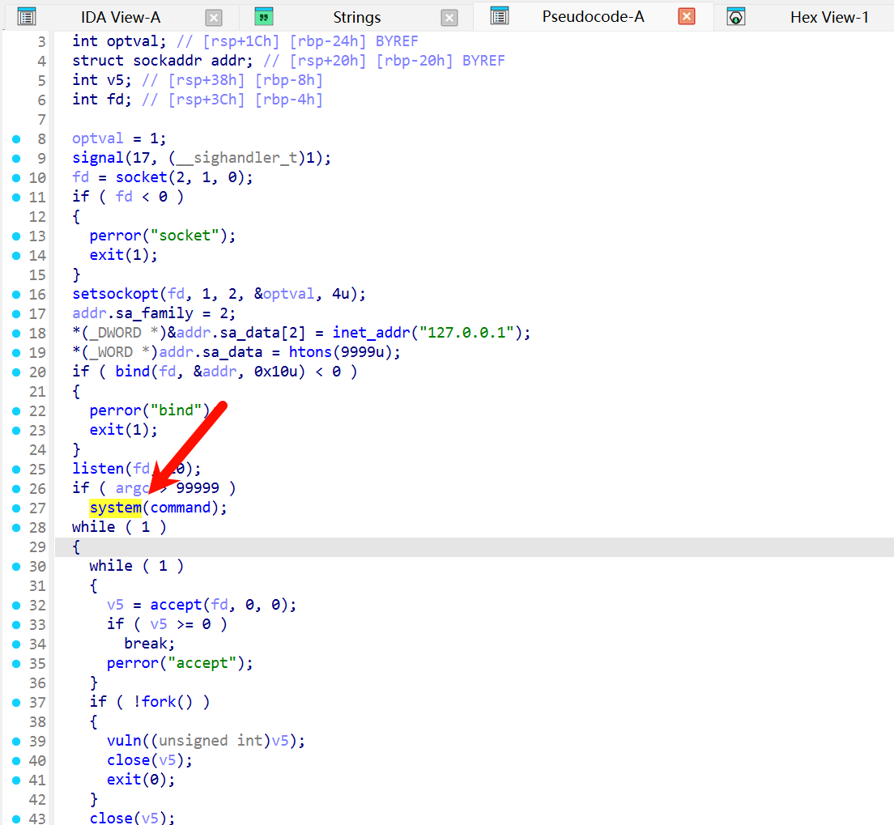Toggle breakpoint dot on line 27
Screen dimensions: 894x825
(x=16, y=508)
